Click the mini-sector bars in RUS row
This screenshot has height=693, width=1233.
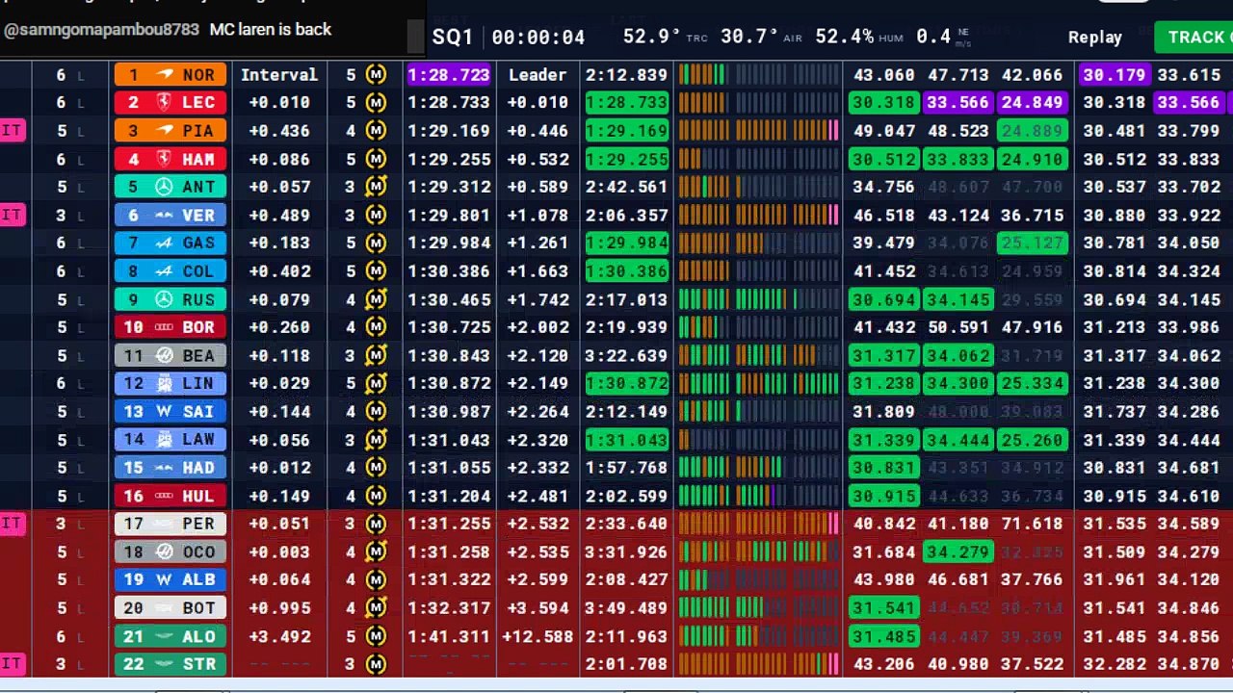pyautogui.click(x=758, y=299)
